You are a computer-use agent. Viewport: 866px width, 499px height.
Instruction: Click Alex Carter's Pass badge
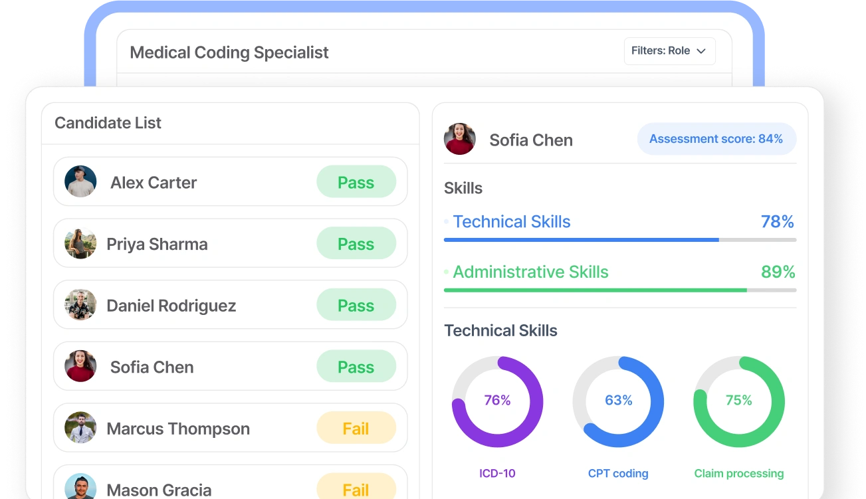click(356, 182)
